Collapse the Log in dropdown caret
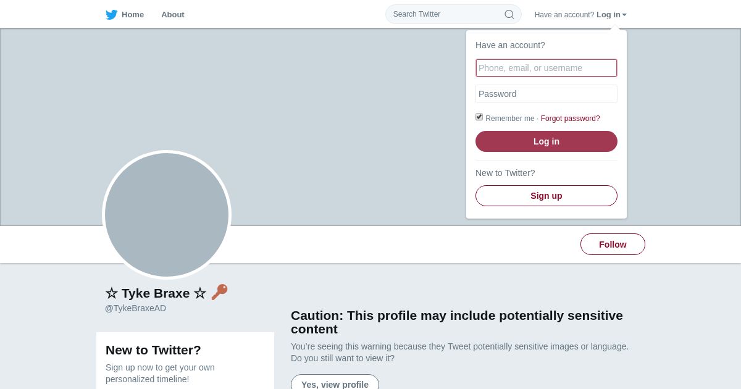 pyautogui.click(x=624, y=15)
